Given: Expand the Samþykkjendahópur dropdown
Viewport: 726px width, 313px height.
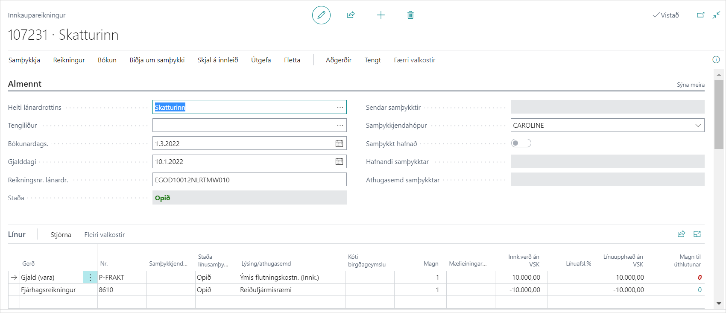Looking at the screenshot, I should click(698, 126).
